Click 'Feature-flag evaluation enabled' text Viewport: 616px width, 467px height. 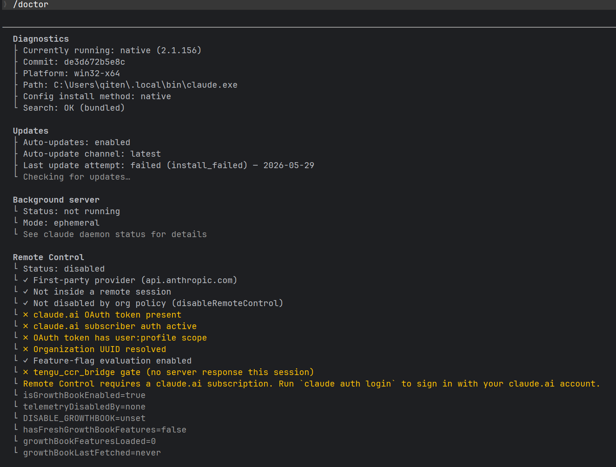(112, 361)
